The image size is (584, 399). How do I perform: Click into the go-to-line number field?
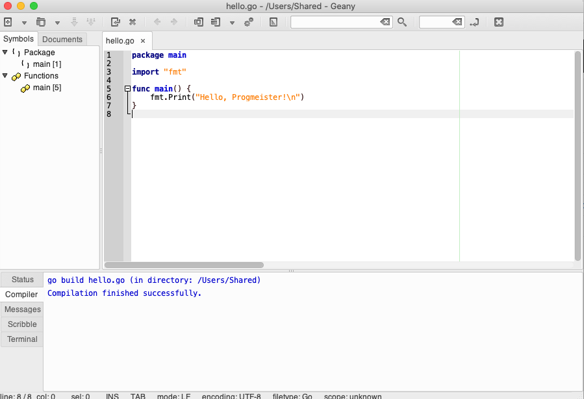436,22
